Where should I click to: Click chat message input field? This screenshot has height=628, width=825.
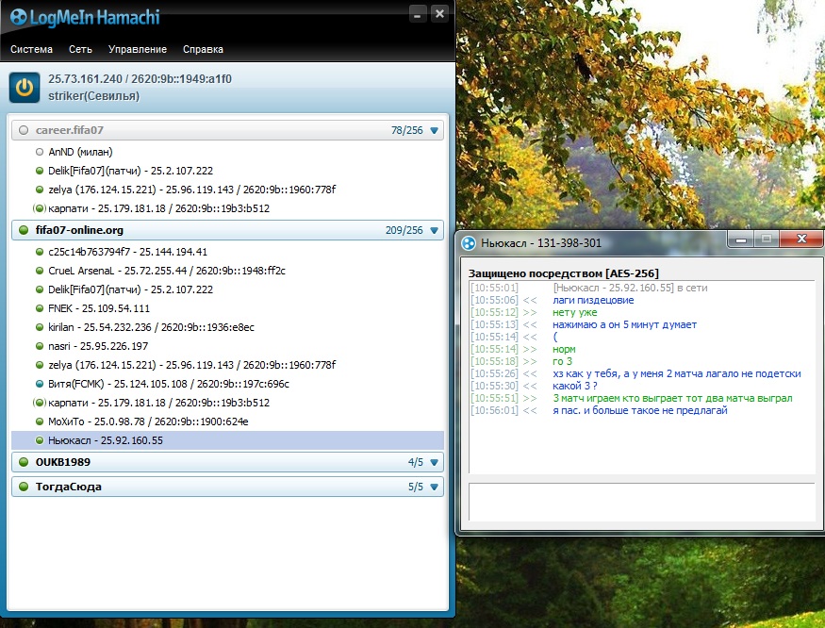pos(642,503)
